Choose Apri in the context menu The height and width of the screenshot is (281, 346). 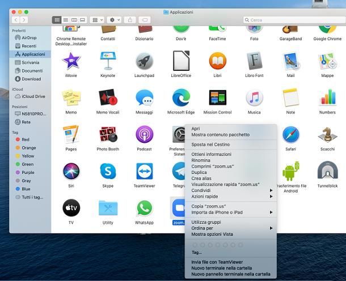coord(231,129)
